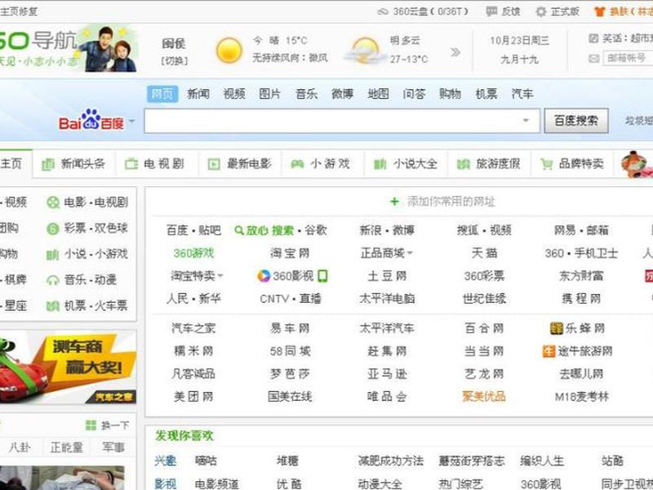653x490 pixels.
Task: Open the 携程网 link
Action: click(x=581, y=298)
